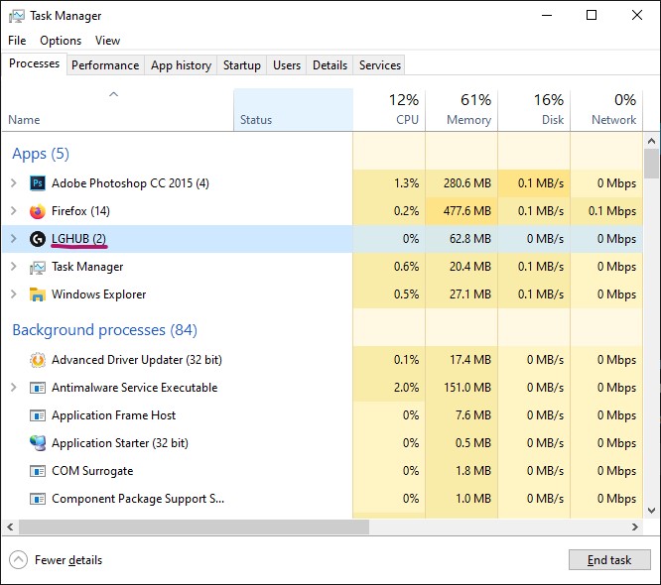The height and width of the screenshot is (585, 661).
Task: Select the Windows Explorer row name
Action: [x=98, y=293]
